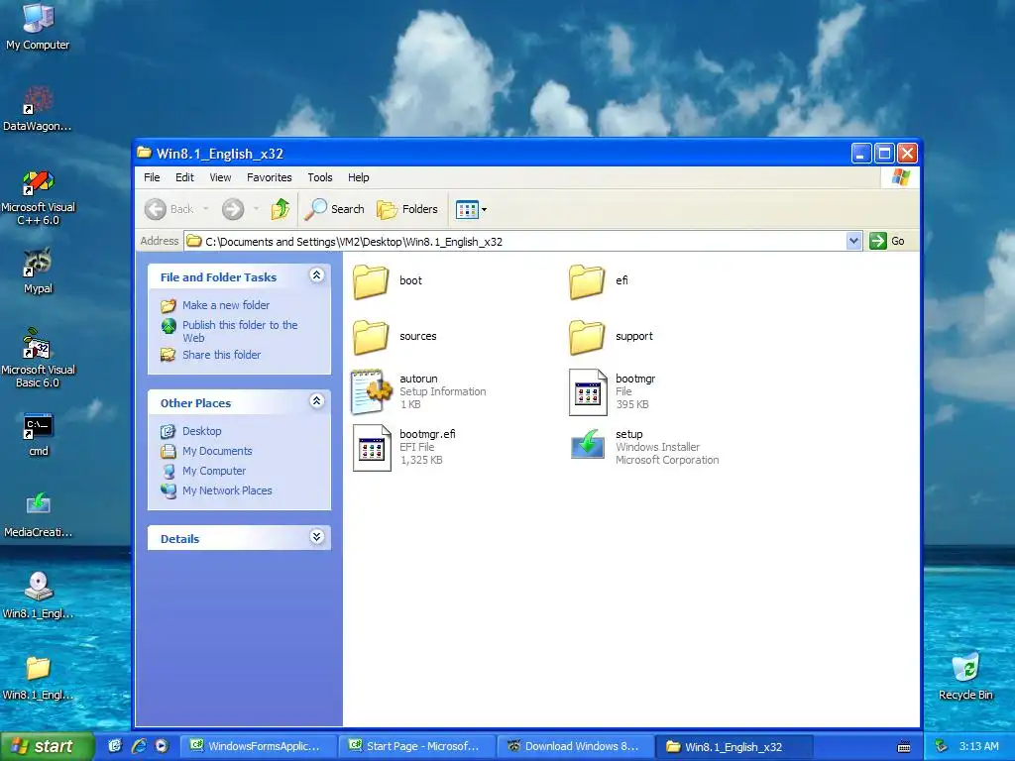Viewport: 1015px width, 761px height.
Task: Select the setup Windows Installer icon
Action: (588, 445)
